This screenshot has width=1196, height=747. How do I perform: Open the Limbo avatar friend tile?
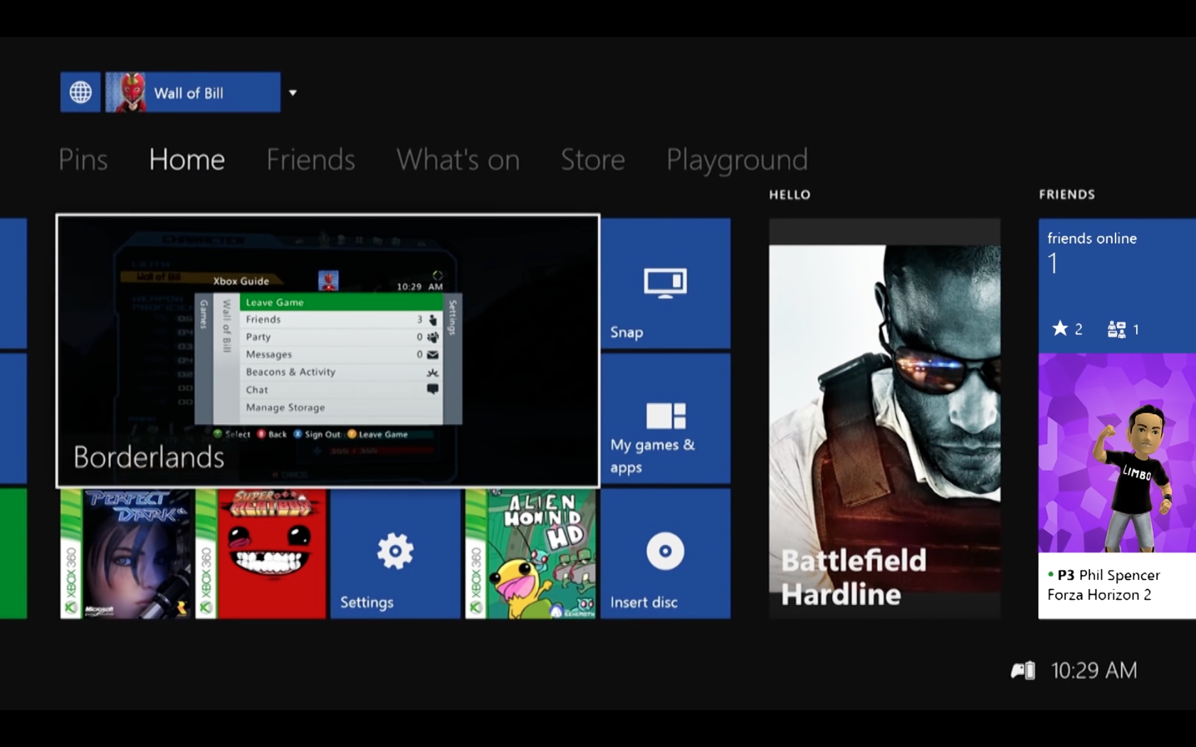[x=1117, y=452]
